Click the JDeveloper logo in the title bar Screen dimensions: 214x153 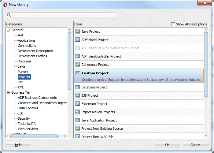coord(5,5)
